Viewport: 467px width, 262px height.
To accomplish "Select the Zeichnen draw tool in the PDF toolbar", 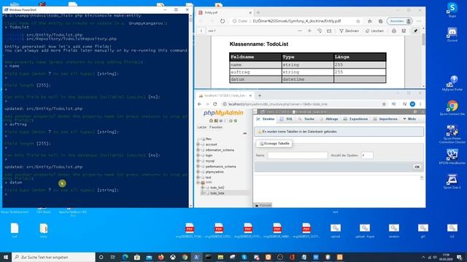I will point(349,31).
